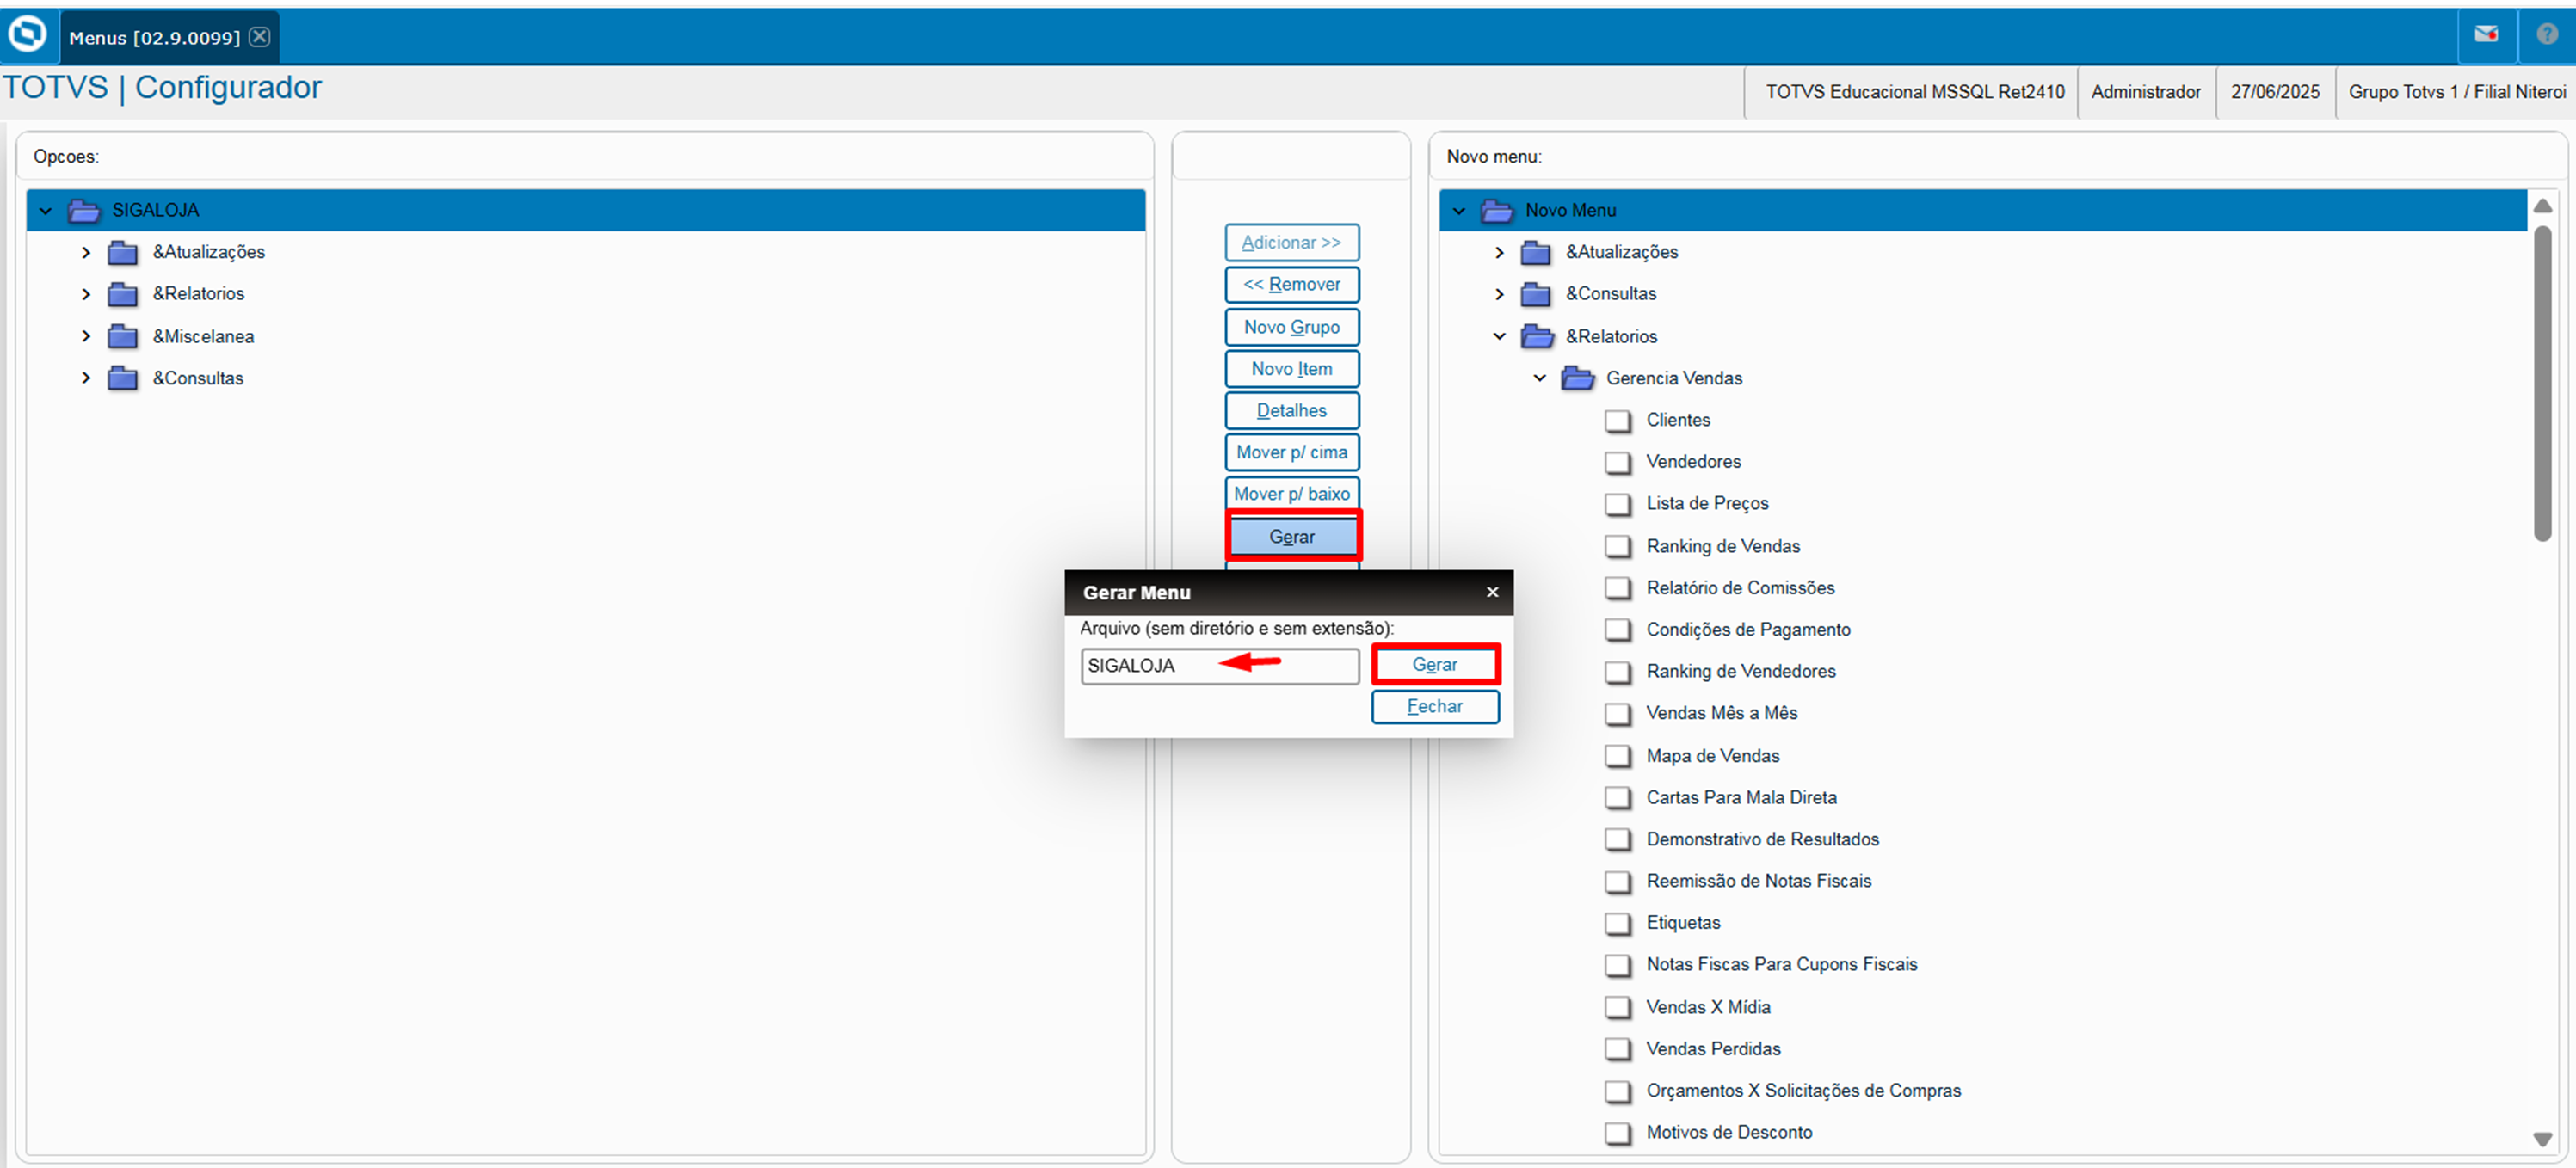
Task: Expand &Atualizações in the Opcoes tree
Action: pos(86,253)
